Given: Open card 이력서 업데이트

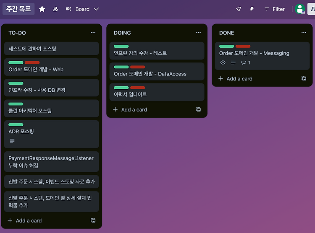Looking at the screenshot, I should (157, 92).
